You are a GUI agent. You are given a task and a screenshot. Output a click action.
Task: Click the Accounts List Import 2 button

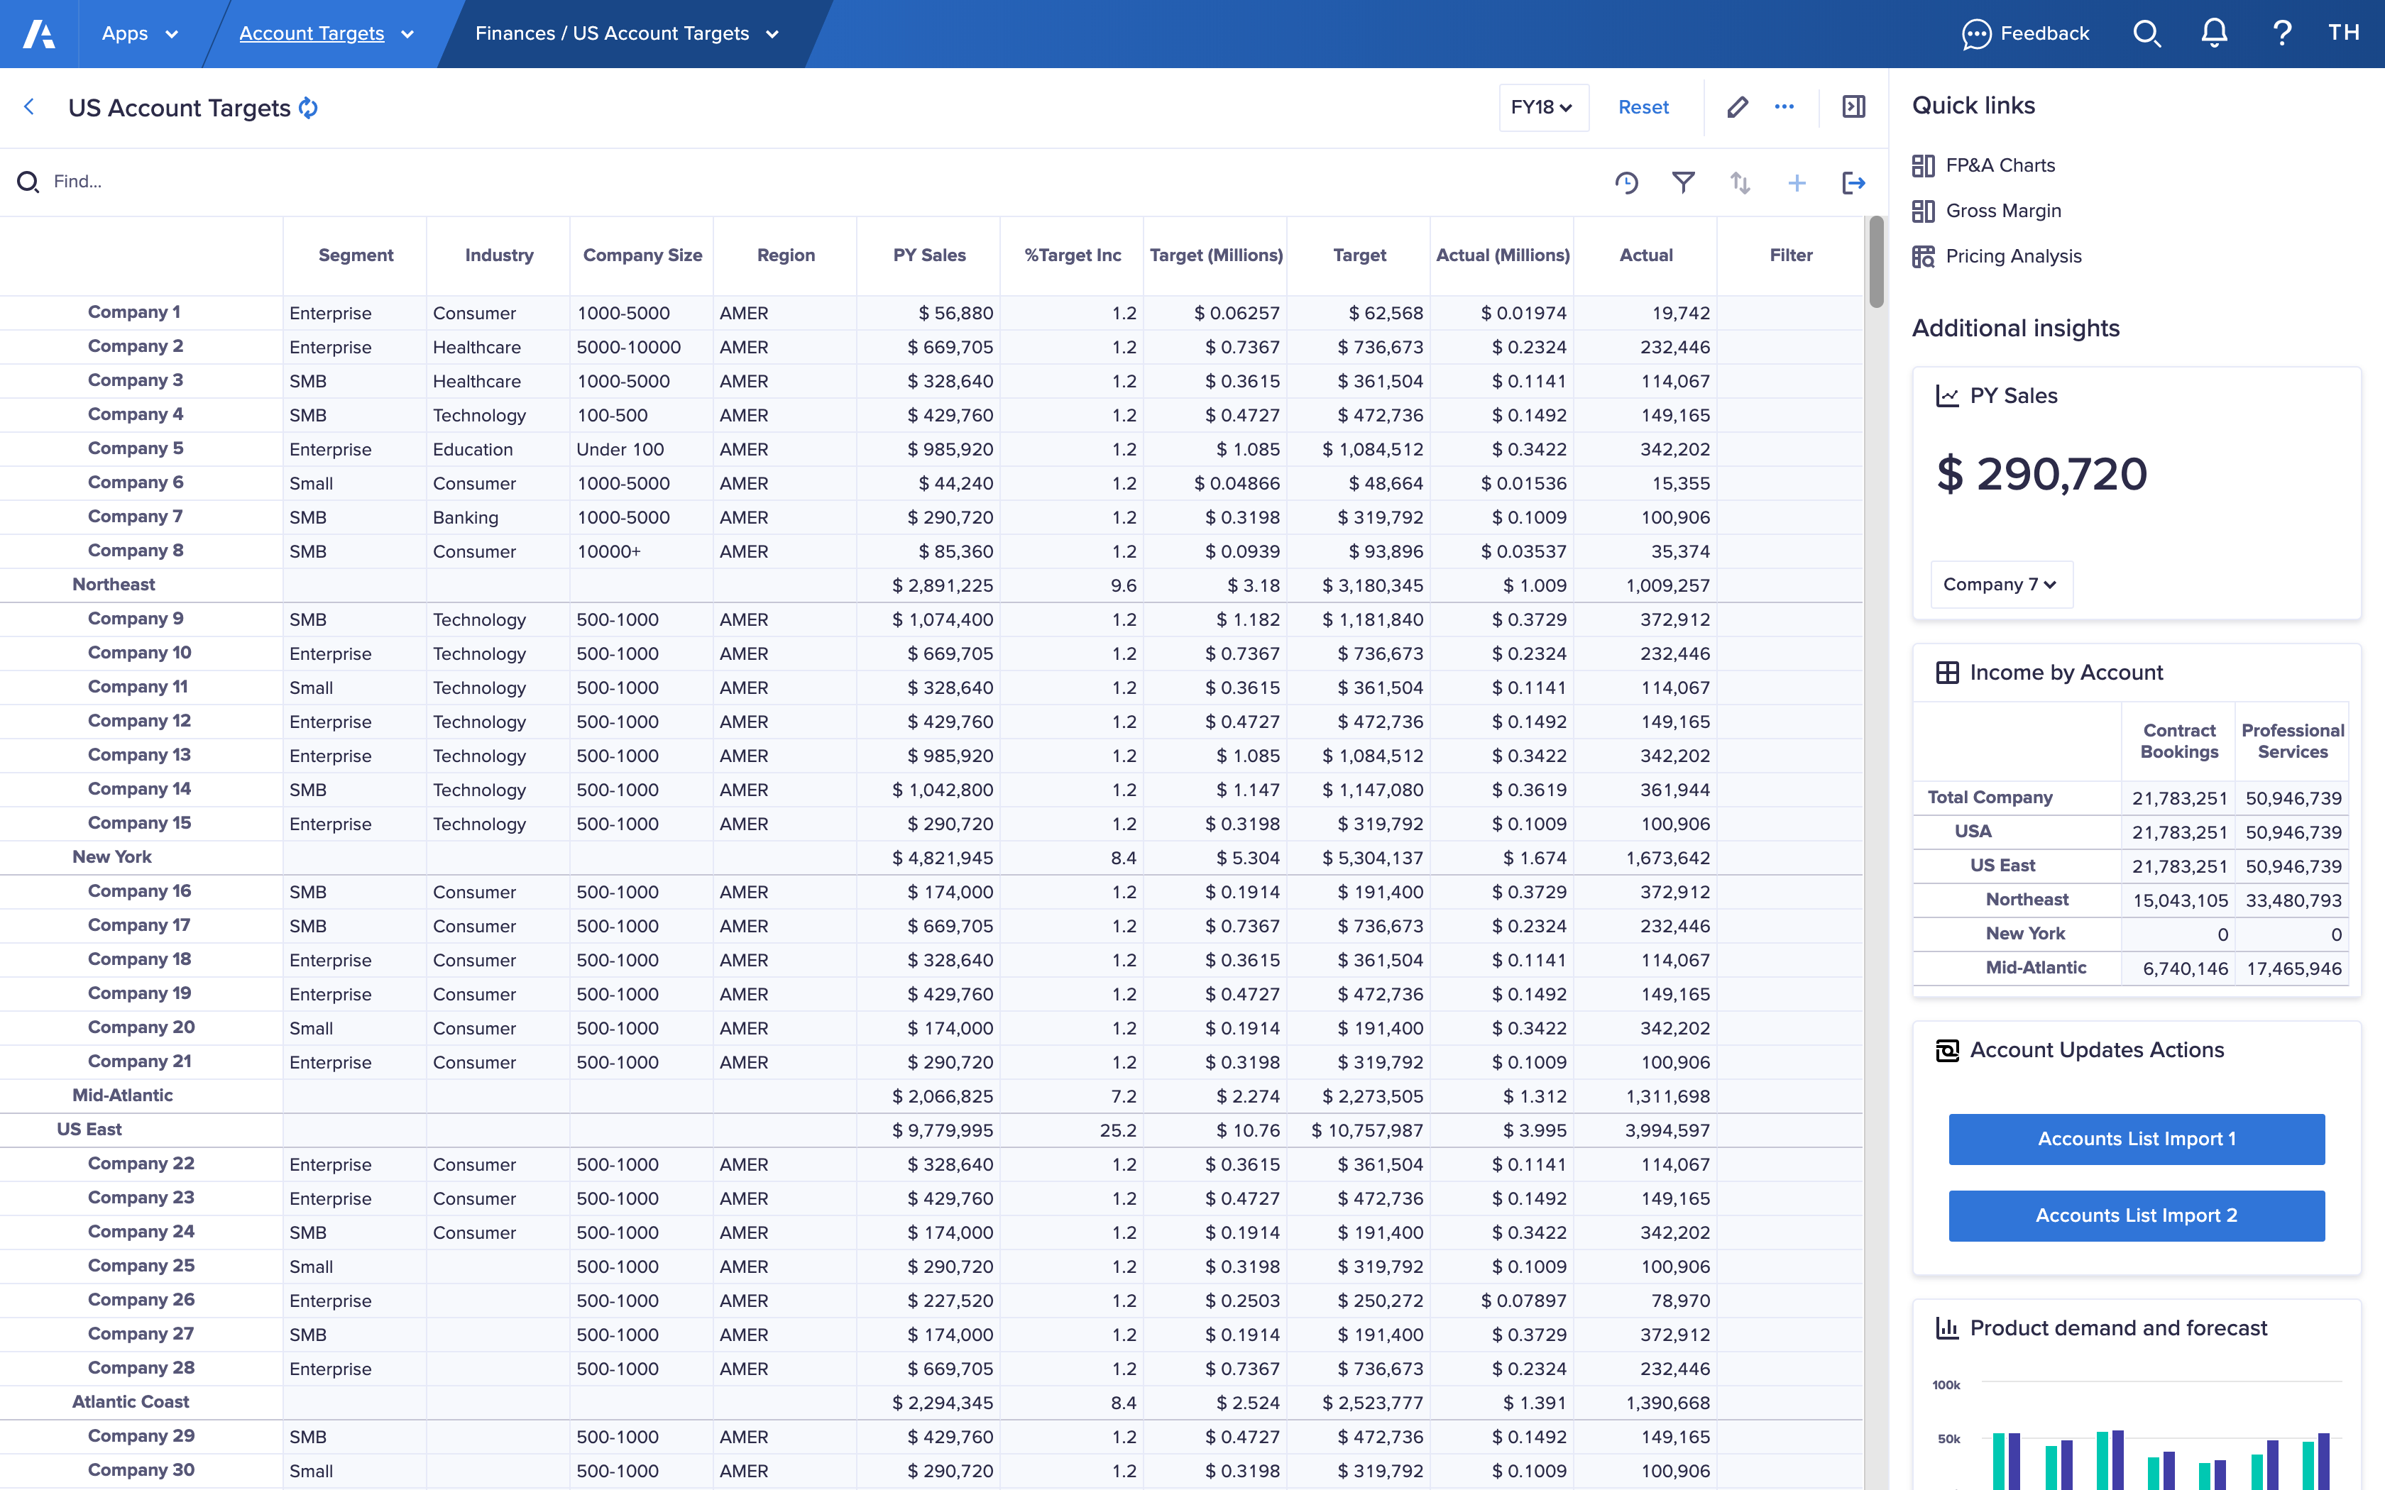coord(2138,1215)
